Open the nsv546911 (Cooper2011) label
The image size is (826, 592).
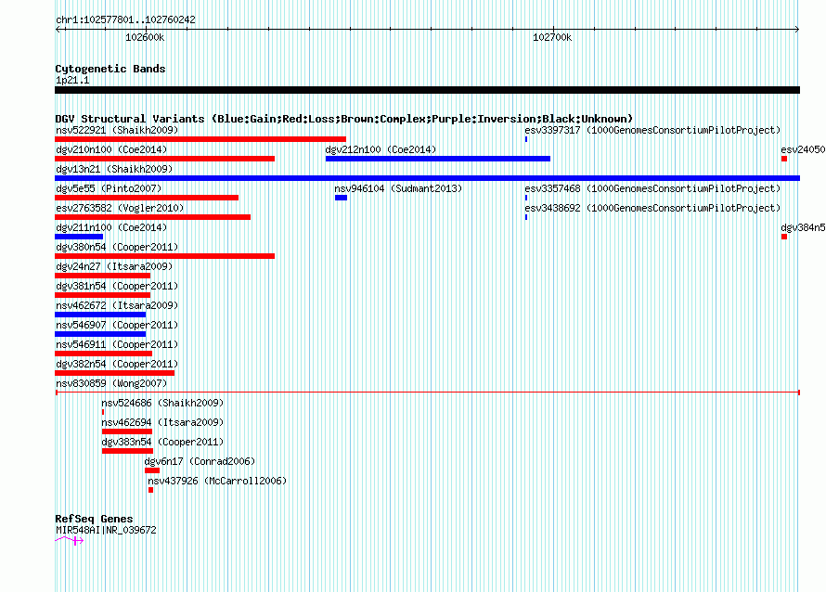click(117, 344)
